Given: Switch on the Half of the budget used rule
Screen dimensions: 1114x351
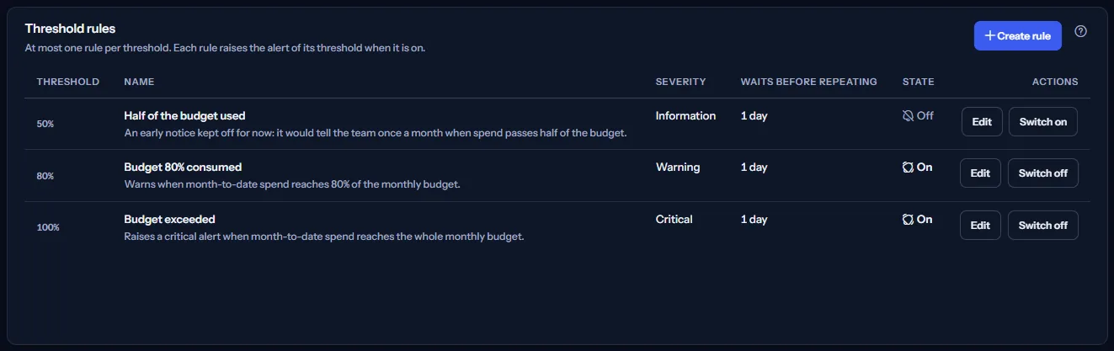Looking at the screenshot, I should [1043, 122].
